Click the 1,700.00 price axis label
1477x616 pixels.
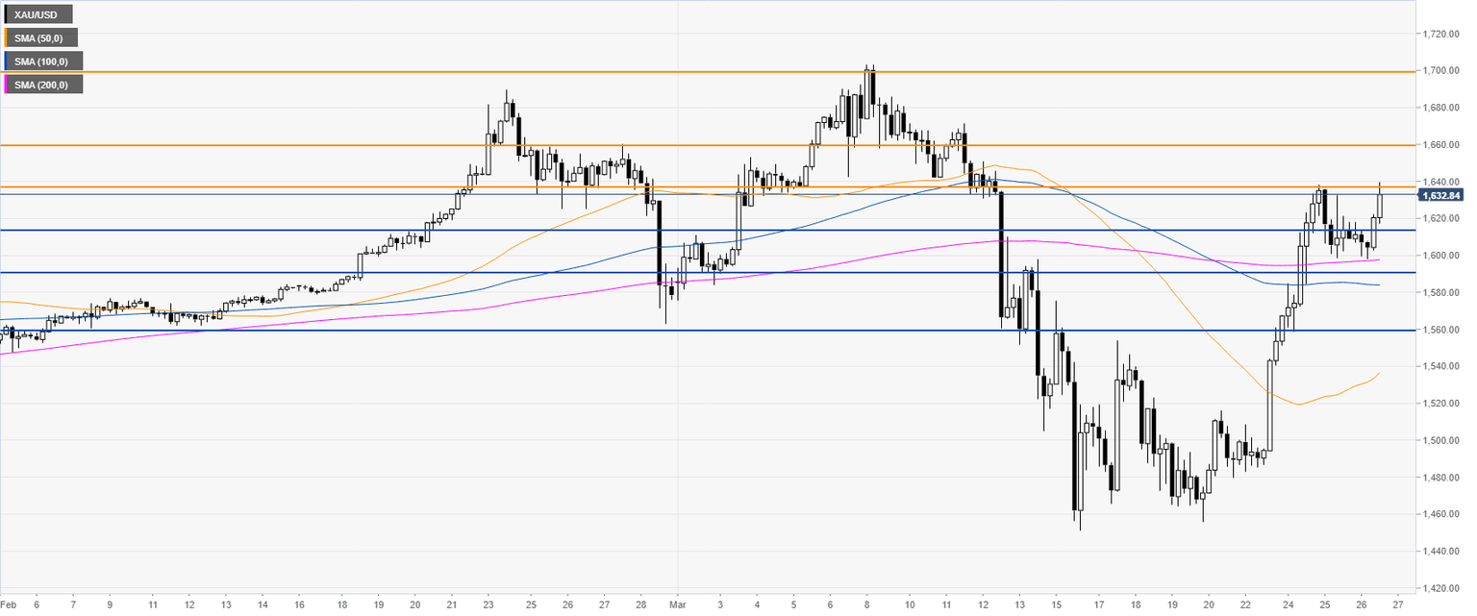pos(1443,71)
